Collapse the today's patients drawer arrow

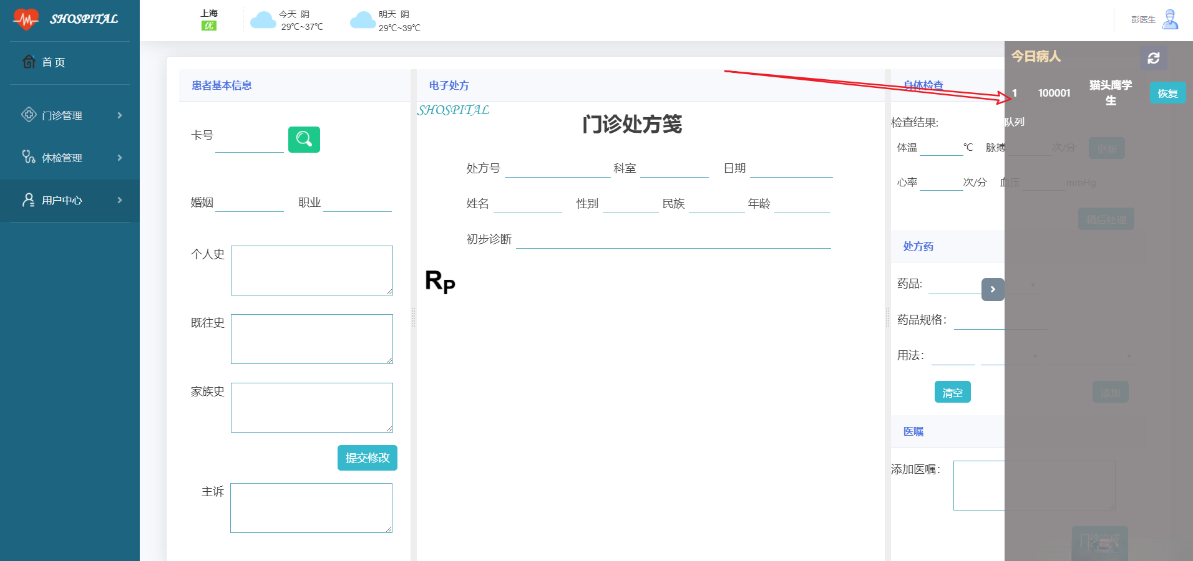coord(993,289)
